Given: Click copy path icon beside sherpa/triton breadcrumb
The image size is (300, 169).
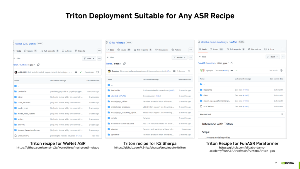Looking at the screenshot, I should point(125,63).
